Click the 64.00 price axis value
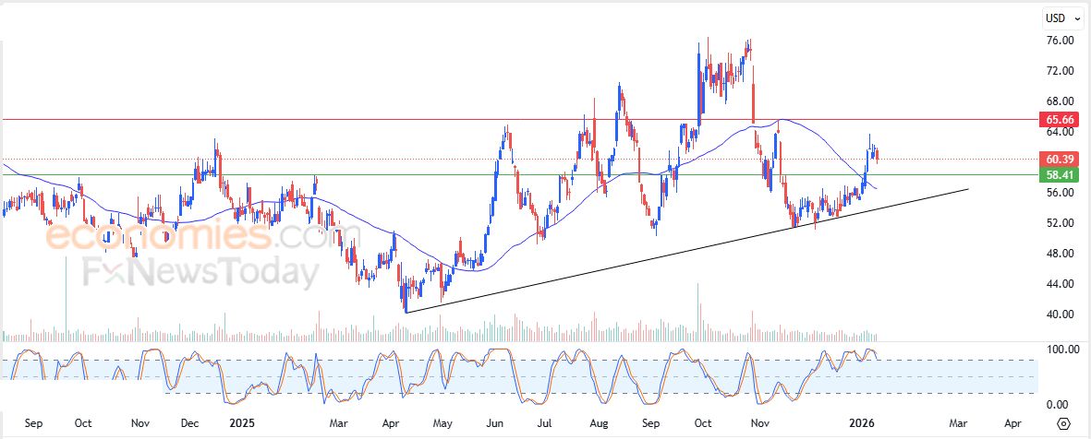The image size is (1091, 439). [1059, 132]
